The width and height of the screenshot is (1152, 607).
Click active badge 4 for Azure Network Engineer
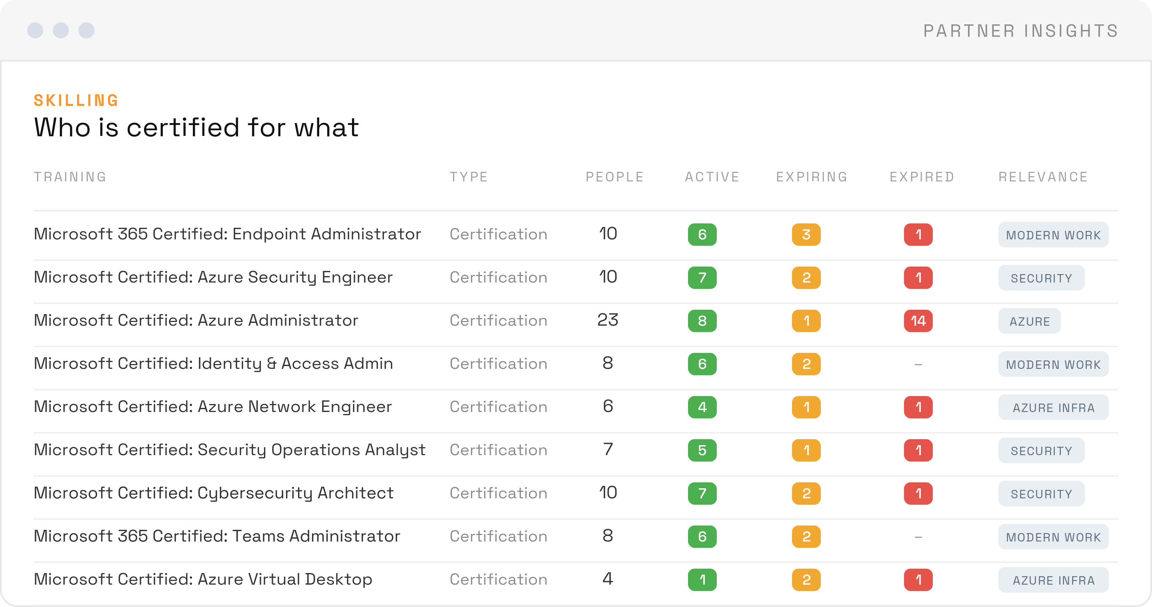point(702,407)
